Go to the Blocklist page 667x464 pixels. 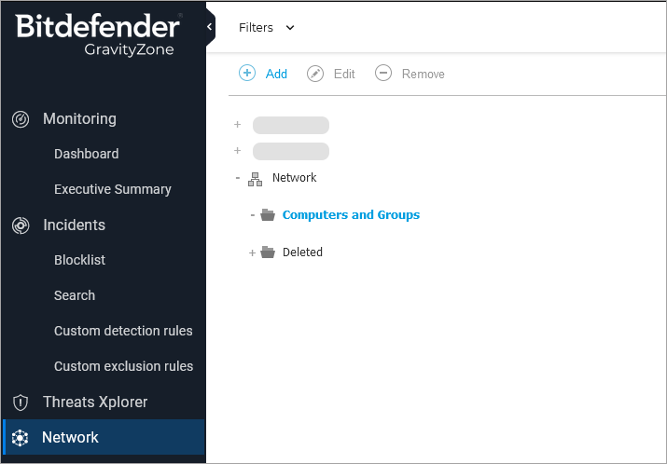coord(79,260)
